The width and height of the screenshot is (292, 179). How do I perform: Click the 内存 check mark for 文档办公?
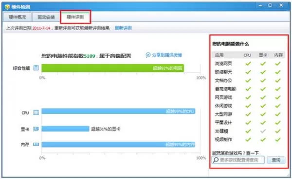[x=278, y=81]
